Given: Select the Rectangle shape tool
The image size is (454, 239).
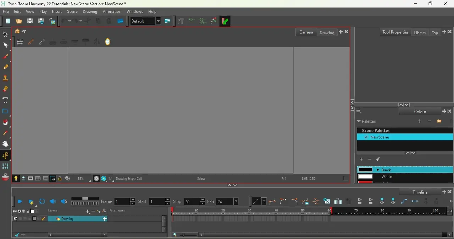Looking at the screenshot, I should coord(5,111).
